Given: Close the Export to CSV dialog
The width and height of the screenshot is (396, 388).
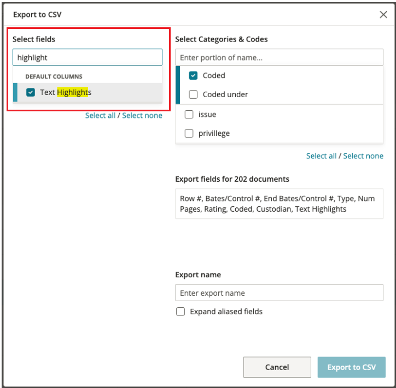Looking at the screenshot, I should click(x=383, y=15).
